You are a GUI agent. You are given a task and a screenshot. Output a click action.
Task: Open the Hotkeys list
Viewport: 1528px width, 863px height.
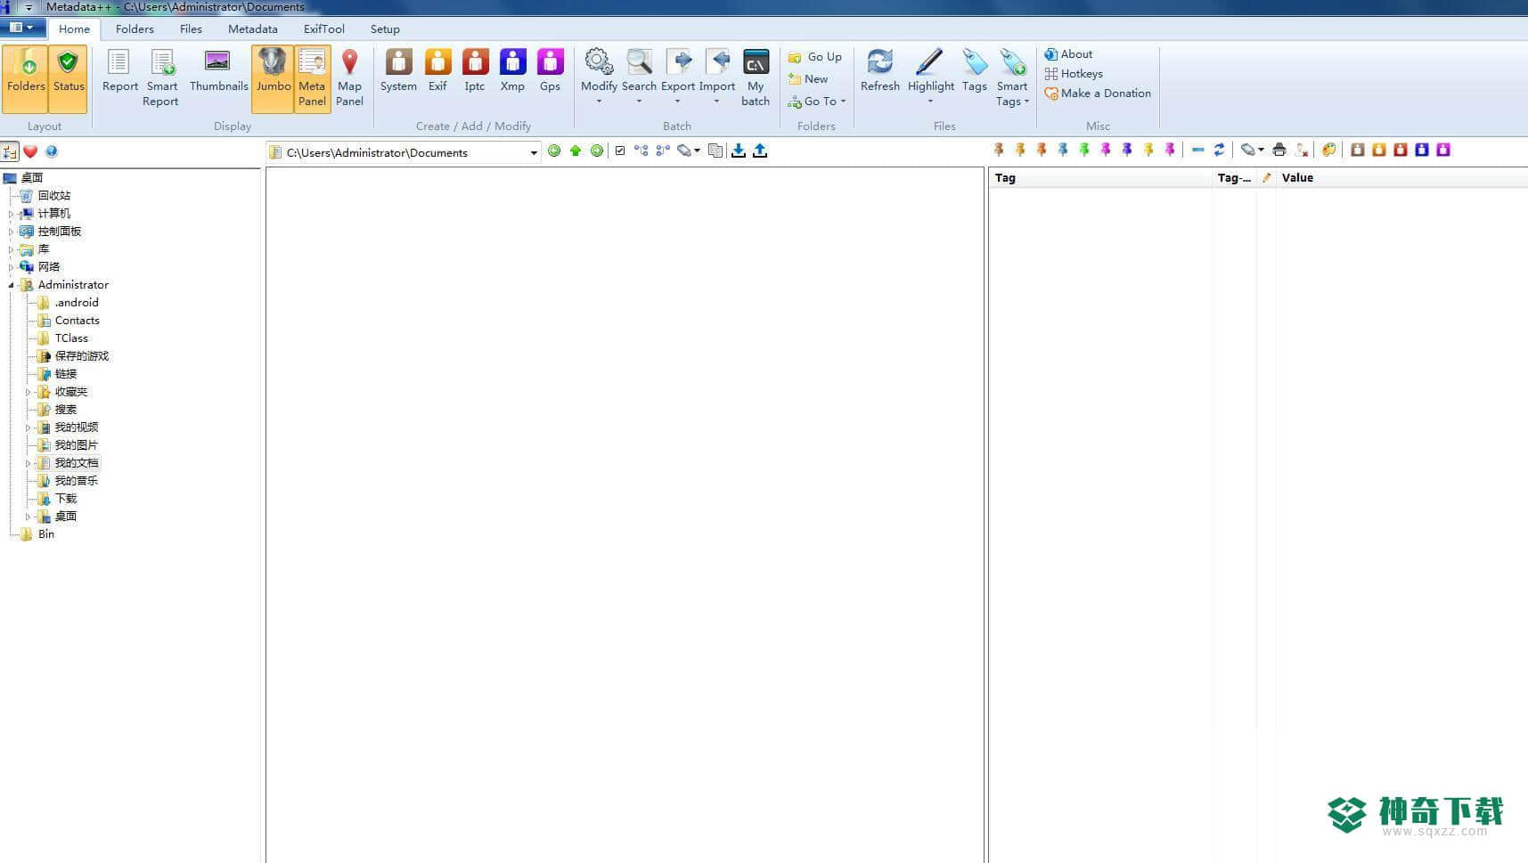coord(1074,74)
